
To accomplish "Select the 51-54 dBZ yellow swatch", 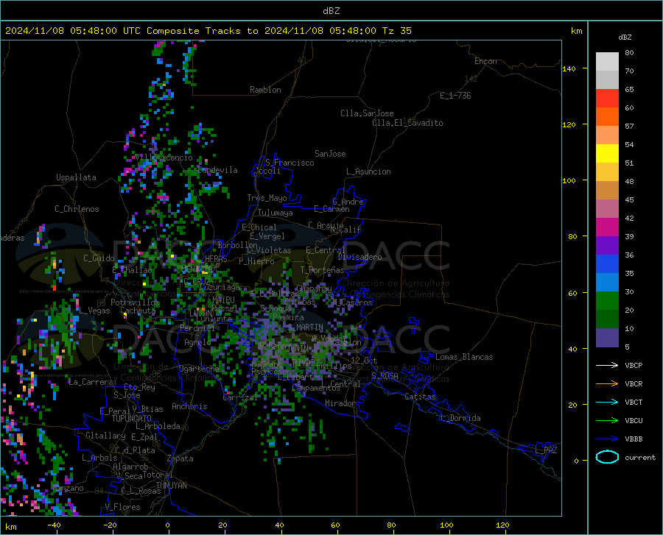I will (607, 154).
